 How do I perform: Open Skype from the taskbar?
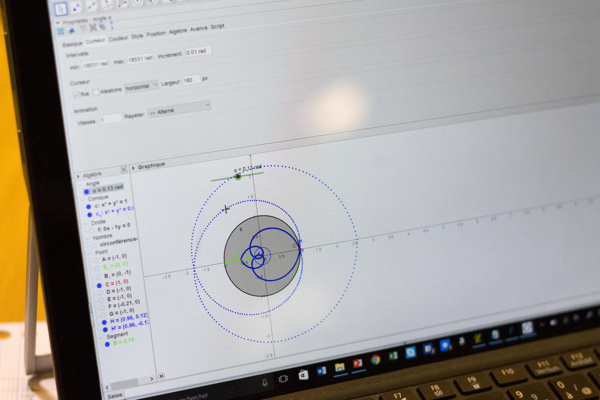[411, 352]
